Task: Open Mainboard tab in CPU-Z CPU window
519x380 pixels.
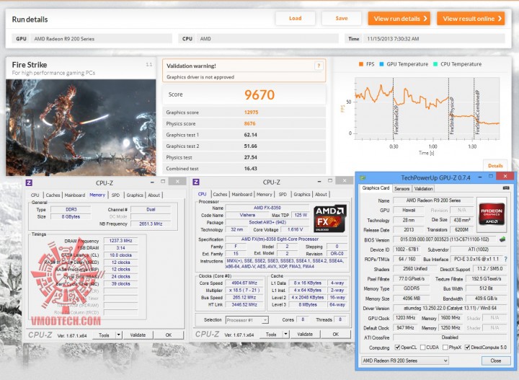Action: (242, 194)
